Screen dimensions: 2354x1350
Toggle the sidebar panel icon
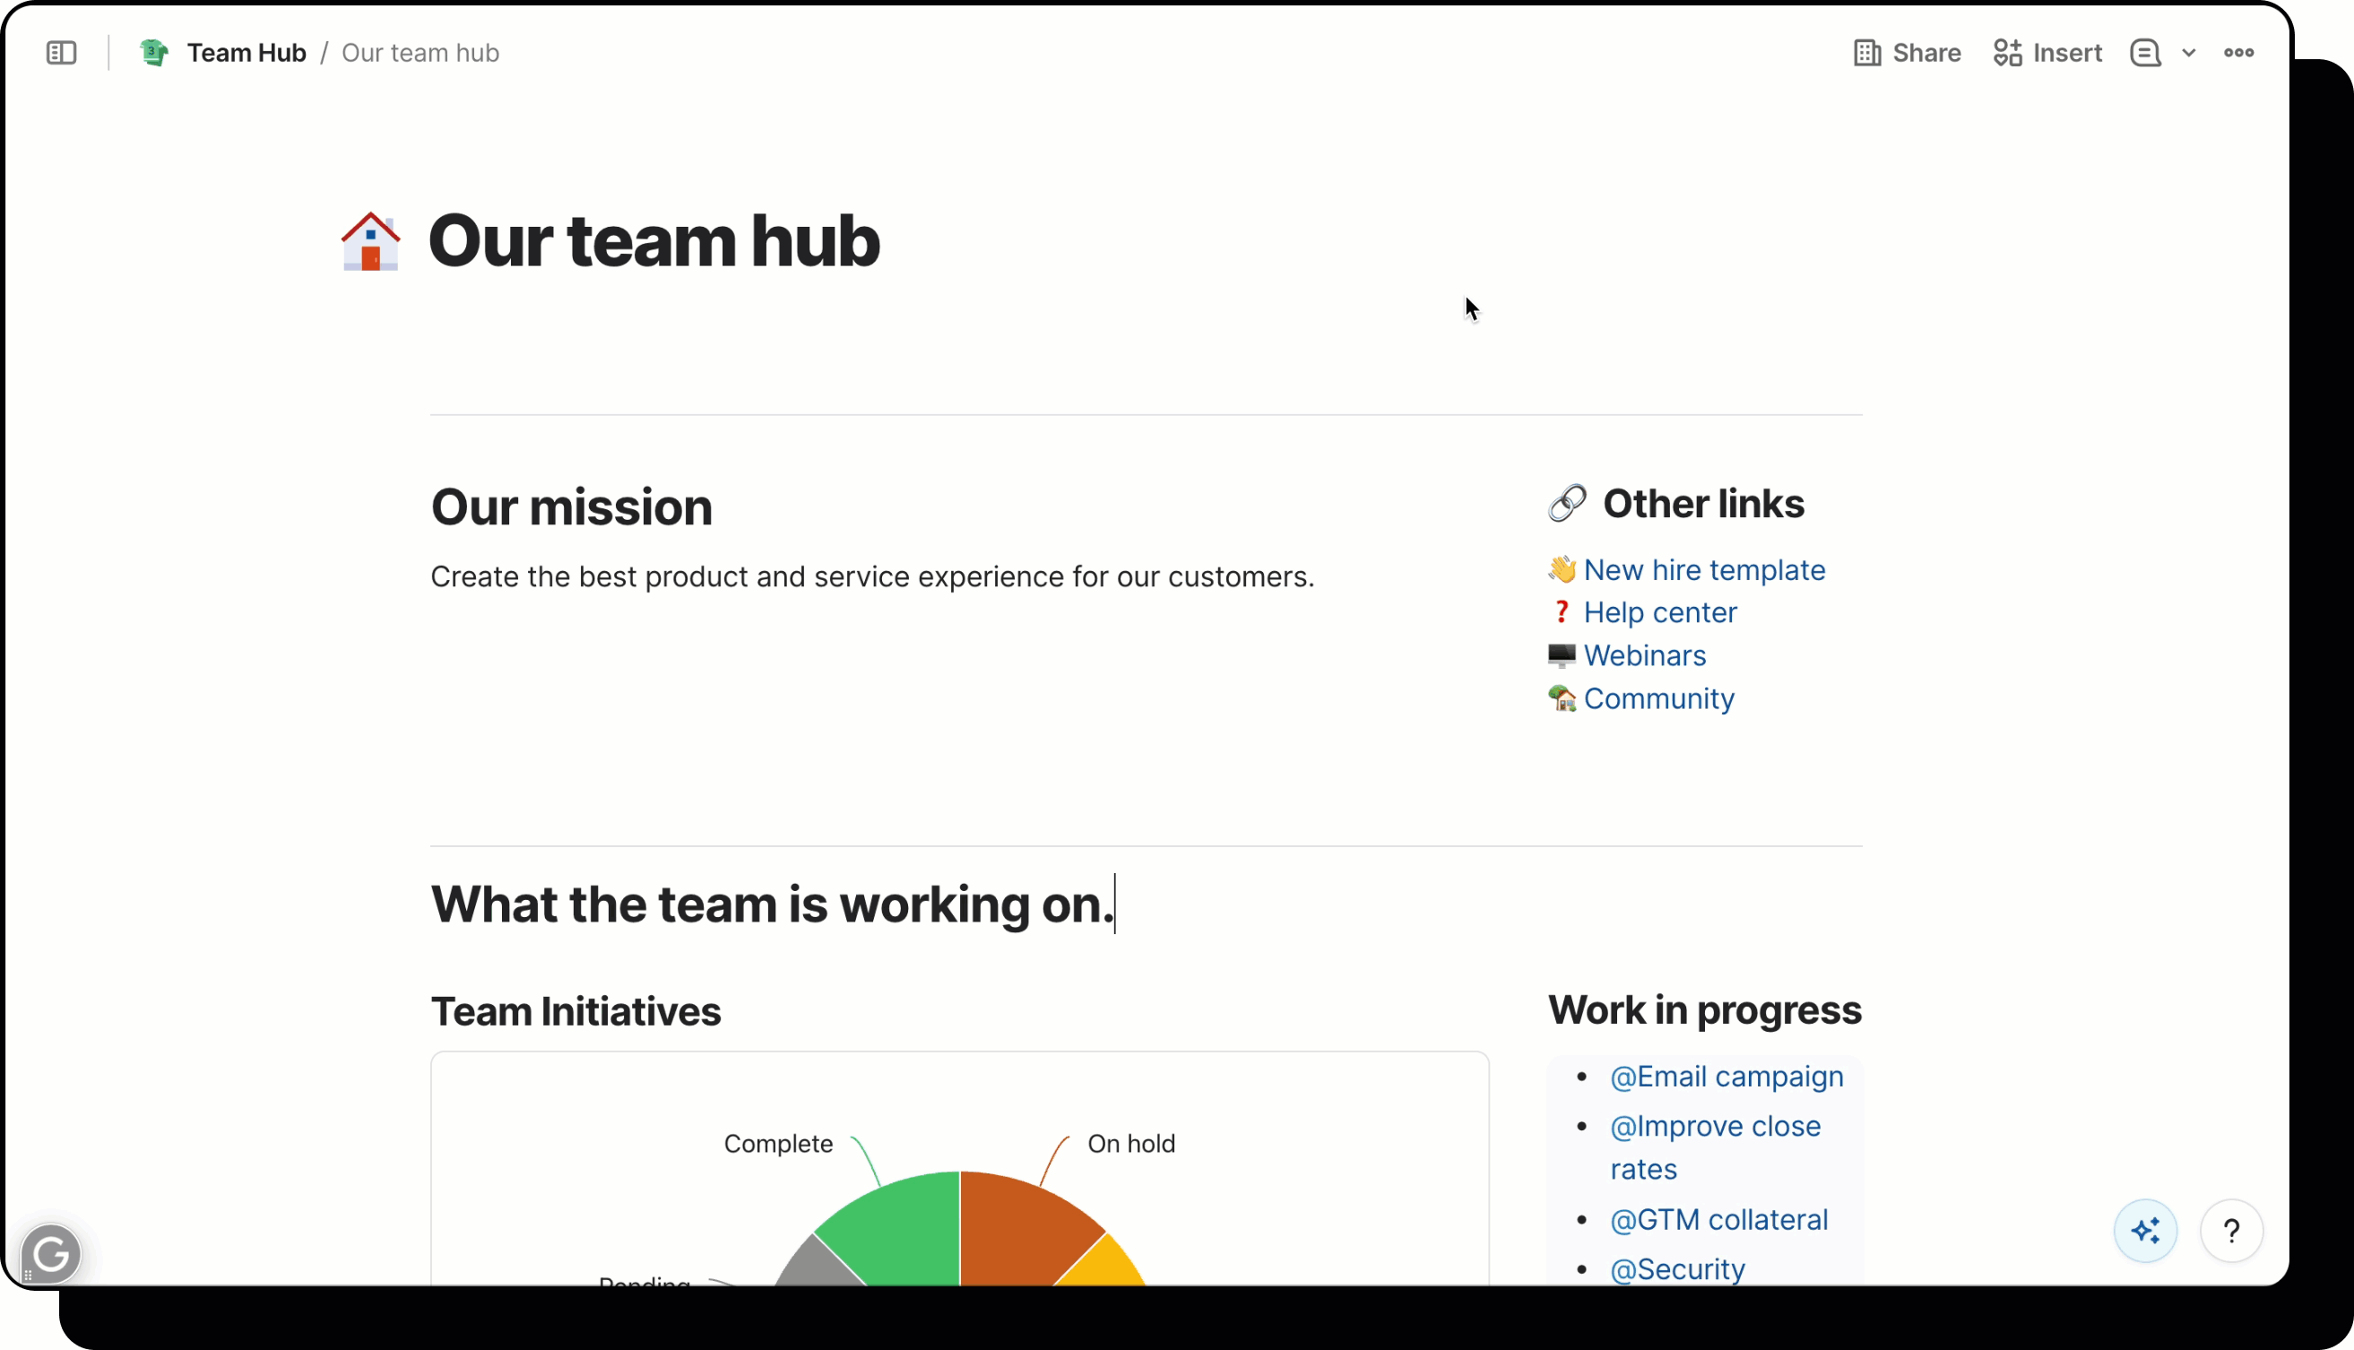[61, 53]
